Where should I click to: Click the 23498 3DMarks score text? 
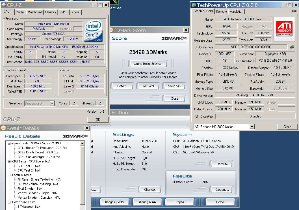point(148,52)
